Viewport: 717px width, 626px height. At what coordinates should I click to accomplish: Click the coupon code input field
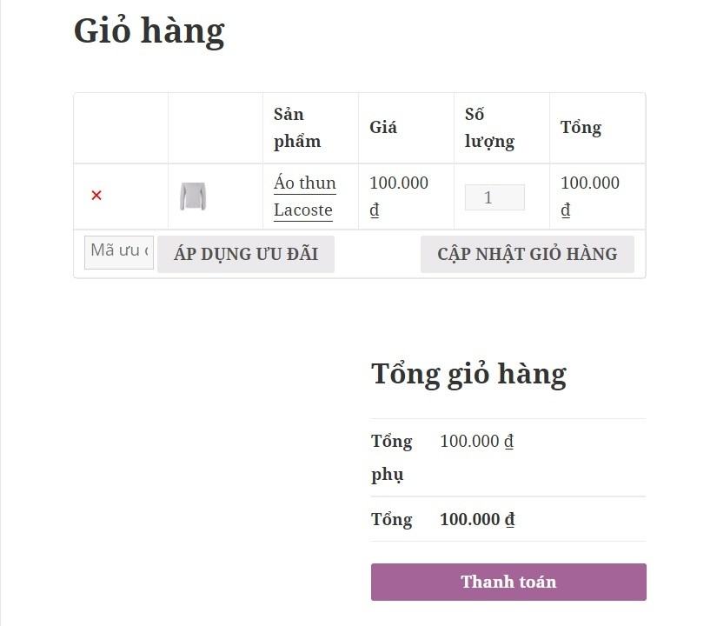pos(119,251)
